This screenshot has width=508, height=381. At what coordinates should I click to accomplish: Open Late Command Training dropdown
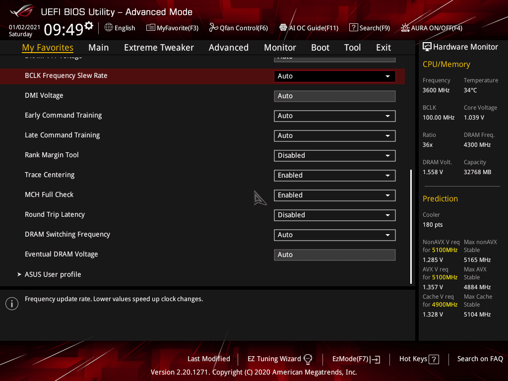click(335, 136)
